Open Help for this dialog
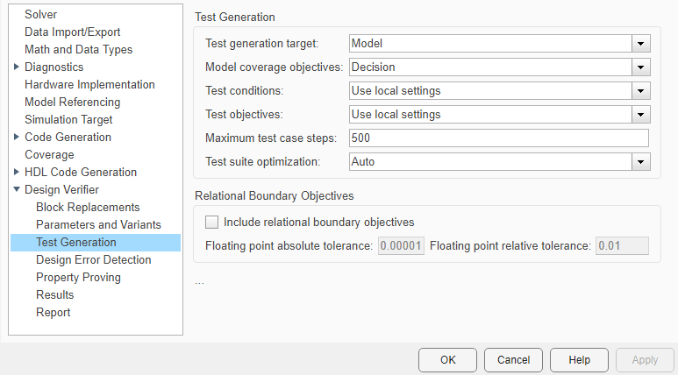The height and width of the screenshot is (375, 678). tap(579, 360)
